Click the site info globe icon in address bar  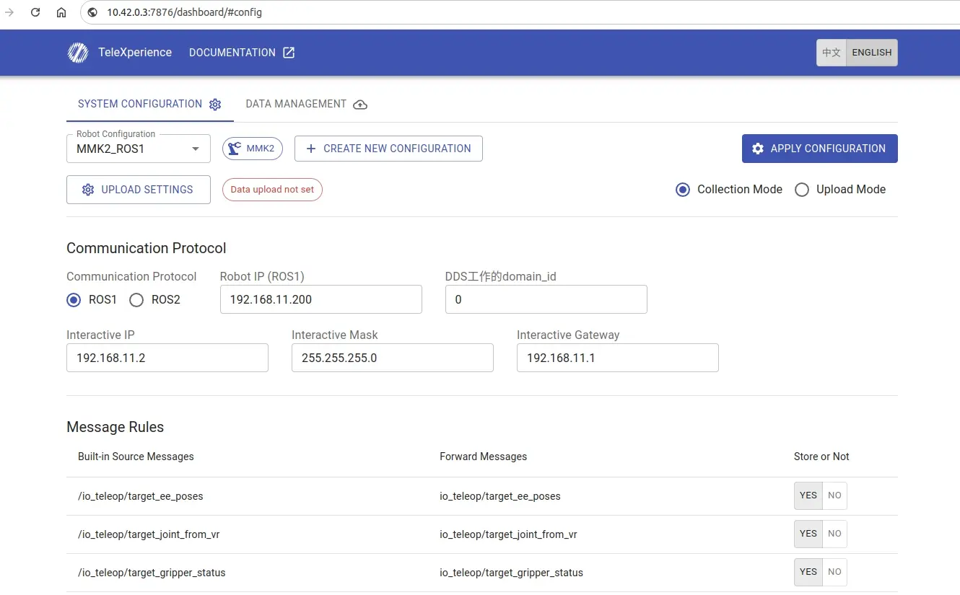coord(92,12)
